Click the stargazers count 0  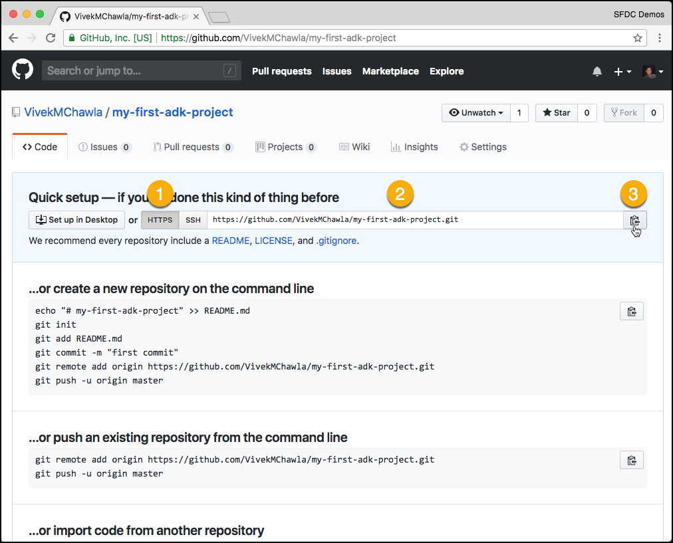point(587,113)
